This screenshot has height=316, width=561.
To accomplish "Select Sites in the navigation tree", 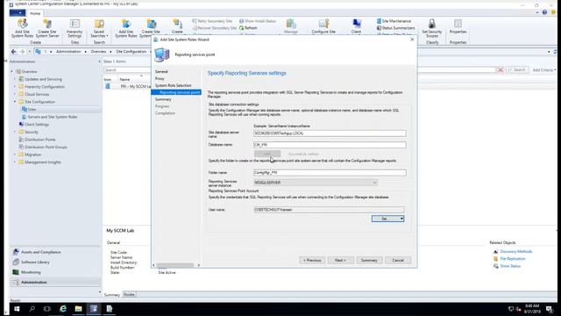I will point(32,109).
